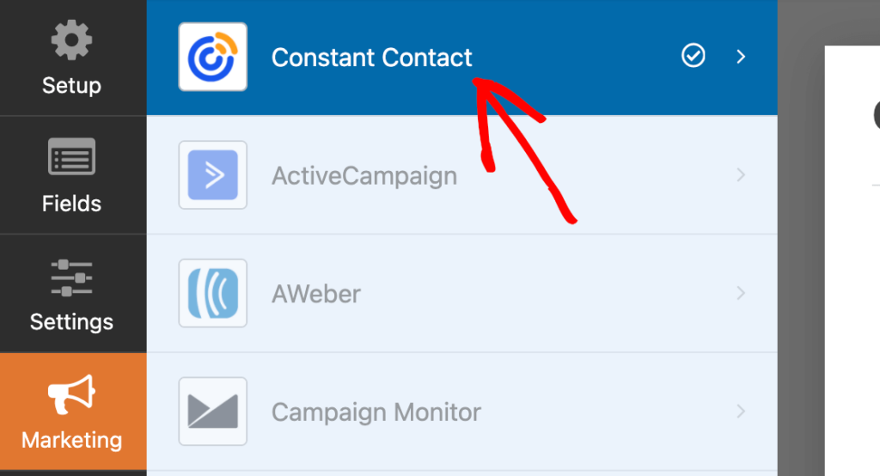The image size is (880, 476).
Task: Switch to the Fields tab label
Action: 71,204
